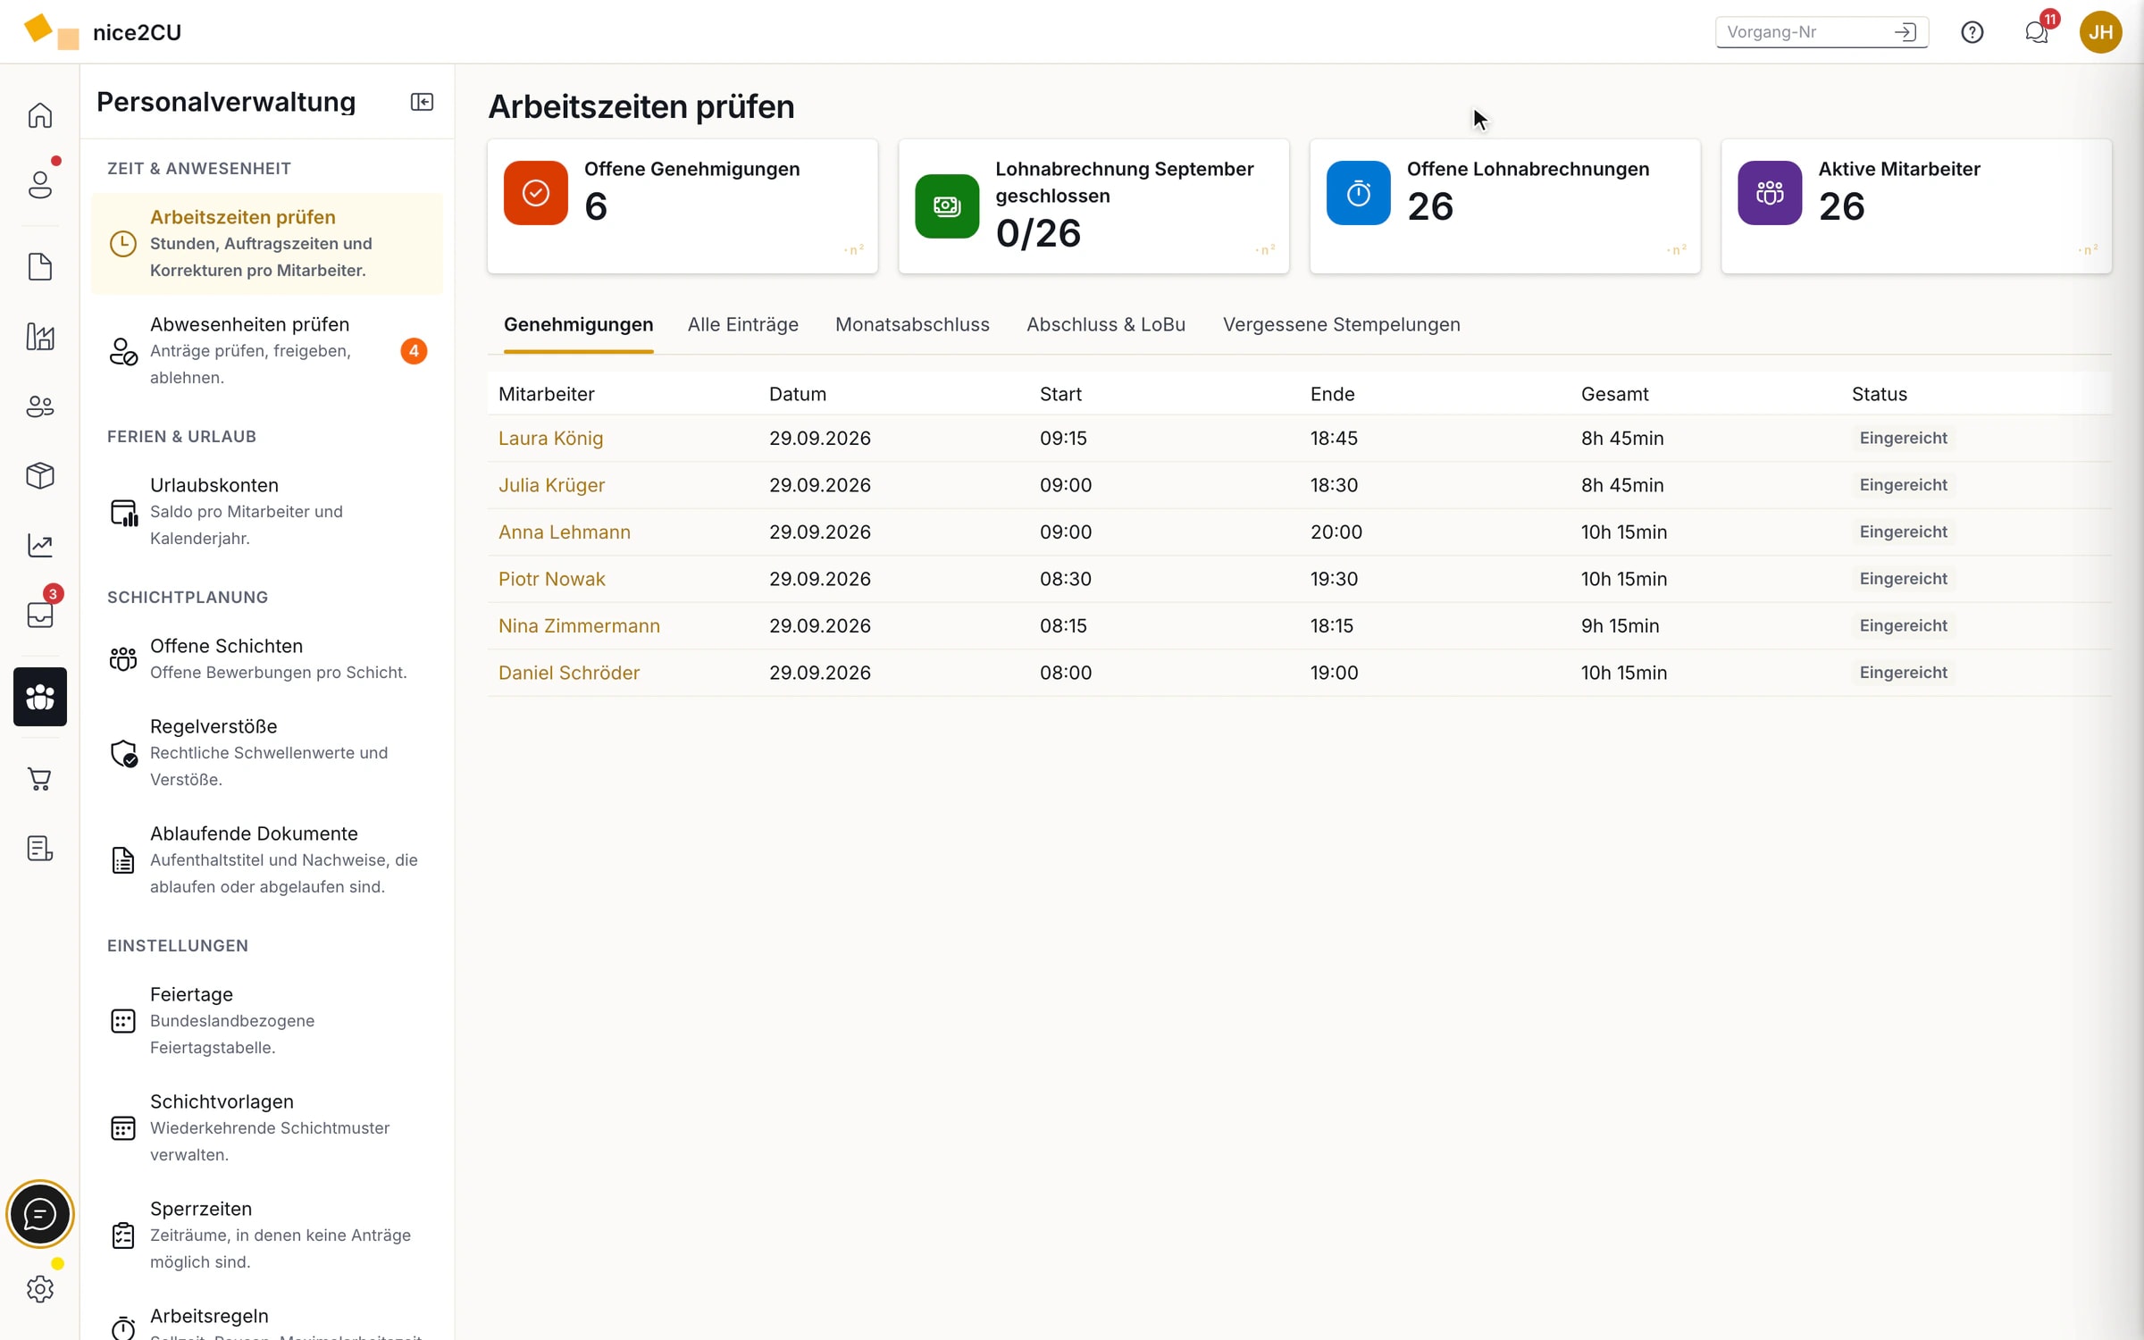The image size is (2144, 1340).
Task: Open the JH user avatar menu
Action: click(2100, 32)
